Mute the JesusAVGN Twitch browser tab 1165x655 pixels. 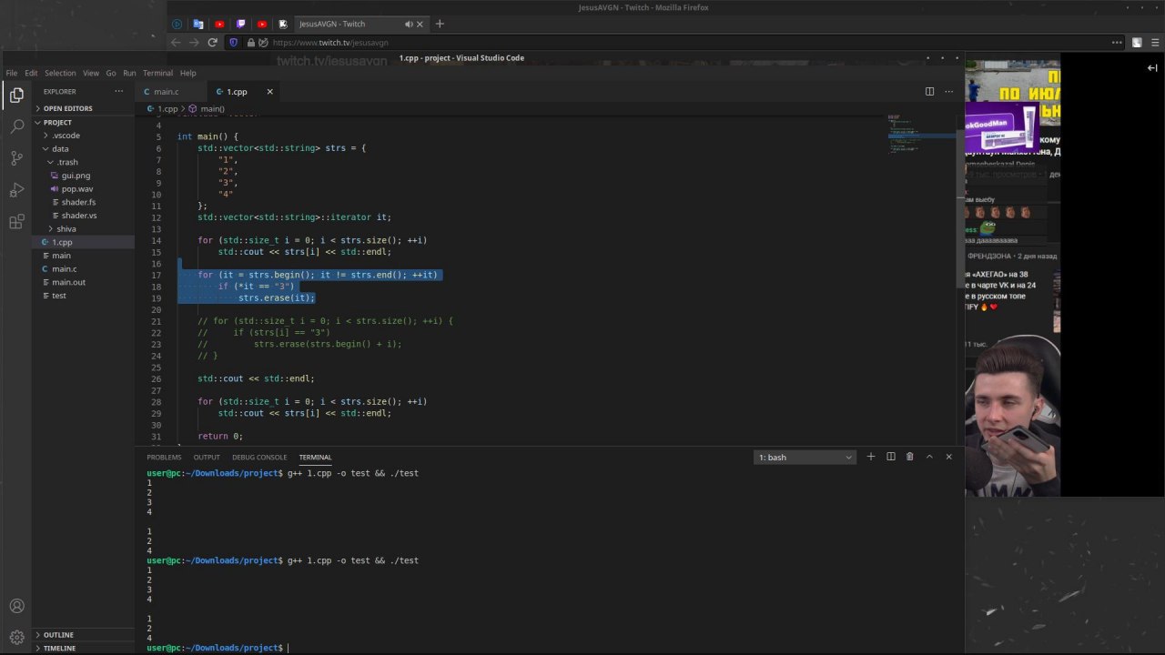coord(409,25)
